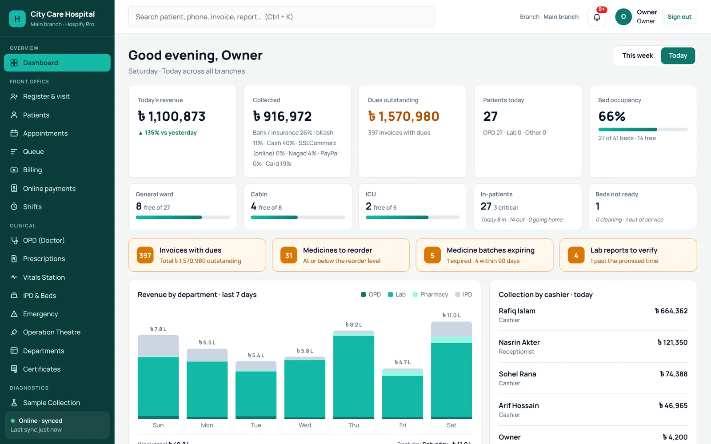This screenshot has height=444, width=711.
Task: Open the Queue list icon
Action: [14, 151]
